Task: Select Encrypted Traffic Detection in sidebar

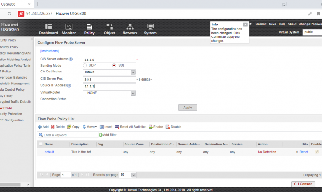Action: (15, 102)
